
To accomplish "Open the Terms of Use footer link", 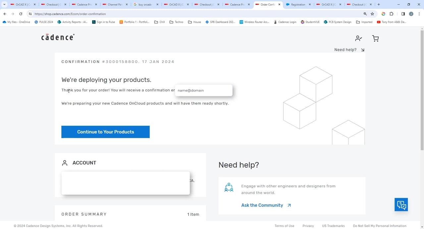I will tap(284, 226).
